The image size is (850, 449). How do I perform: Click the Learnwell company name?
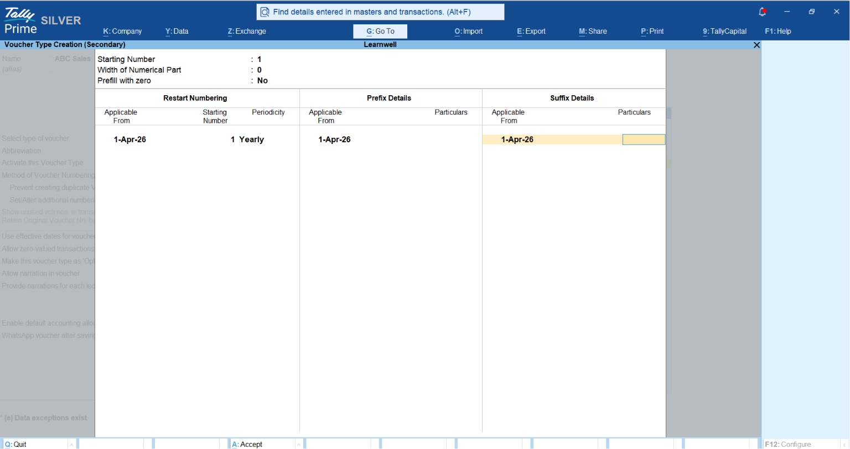(380, 45)
